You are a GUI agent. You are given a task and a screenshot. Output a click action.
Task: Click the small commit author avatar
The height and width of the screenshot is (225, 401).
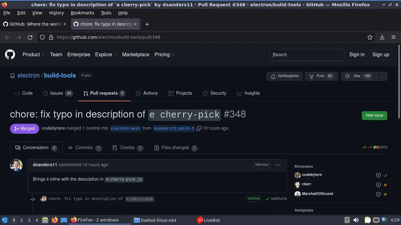pyautogui.click(x=44, y=199)
